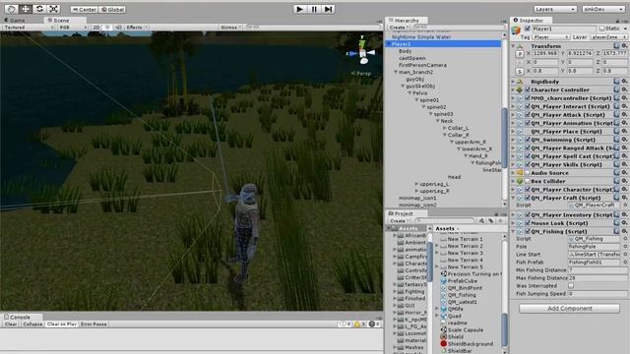Viewport: 630px width, 354px height.
Task: Select the Rotate tool
Action: (39, 9)
